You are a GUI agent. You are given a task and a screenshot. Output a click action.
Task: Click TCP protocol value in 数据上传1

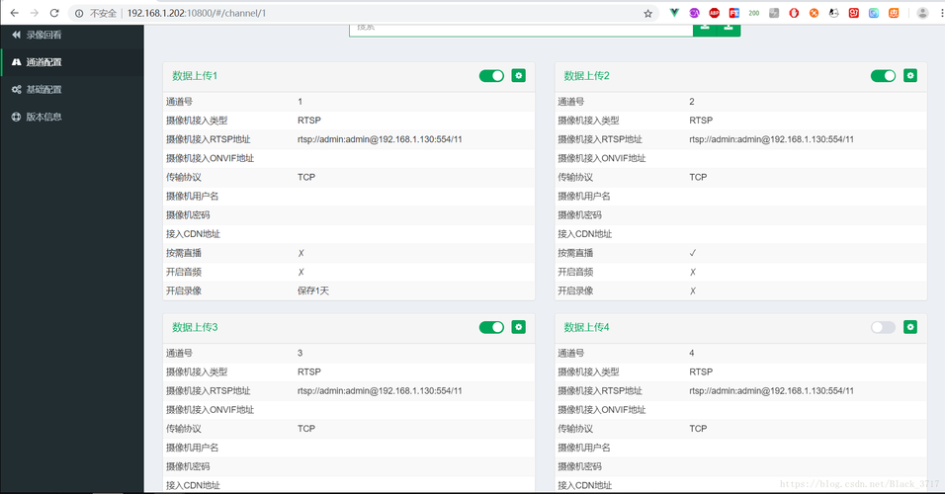[306, 177]
